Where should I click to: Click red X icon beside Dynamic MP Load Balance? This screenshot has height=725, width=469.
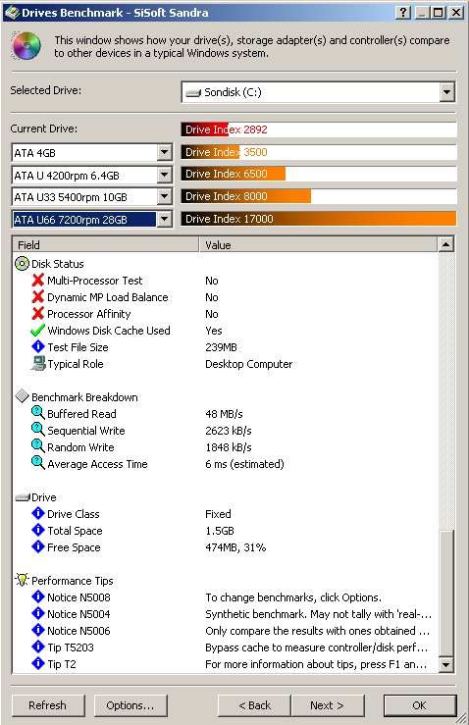38,296
